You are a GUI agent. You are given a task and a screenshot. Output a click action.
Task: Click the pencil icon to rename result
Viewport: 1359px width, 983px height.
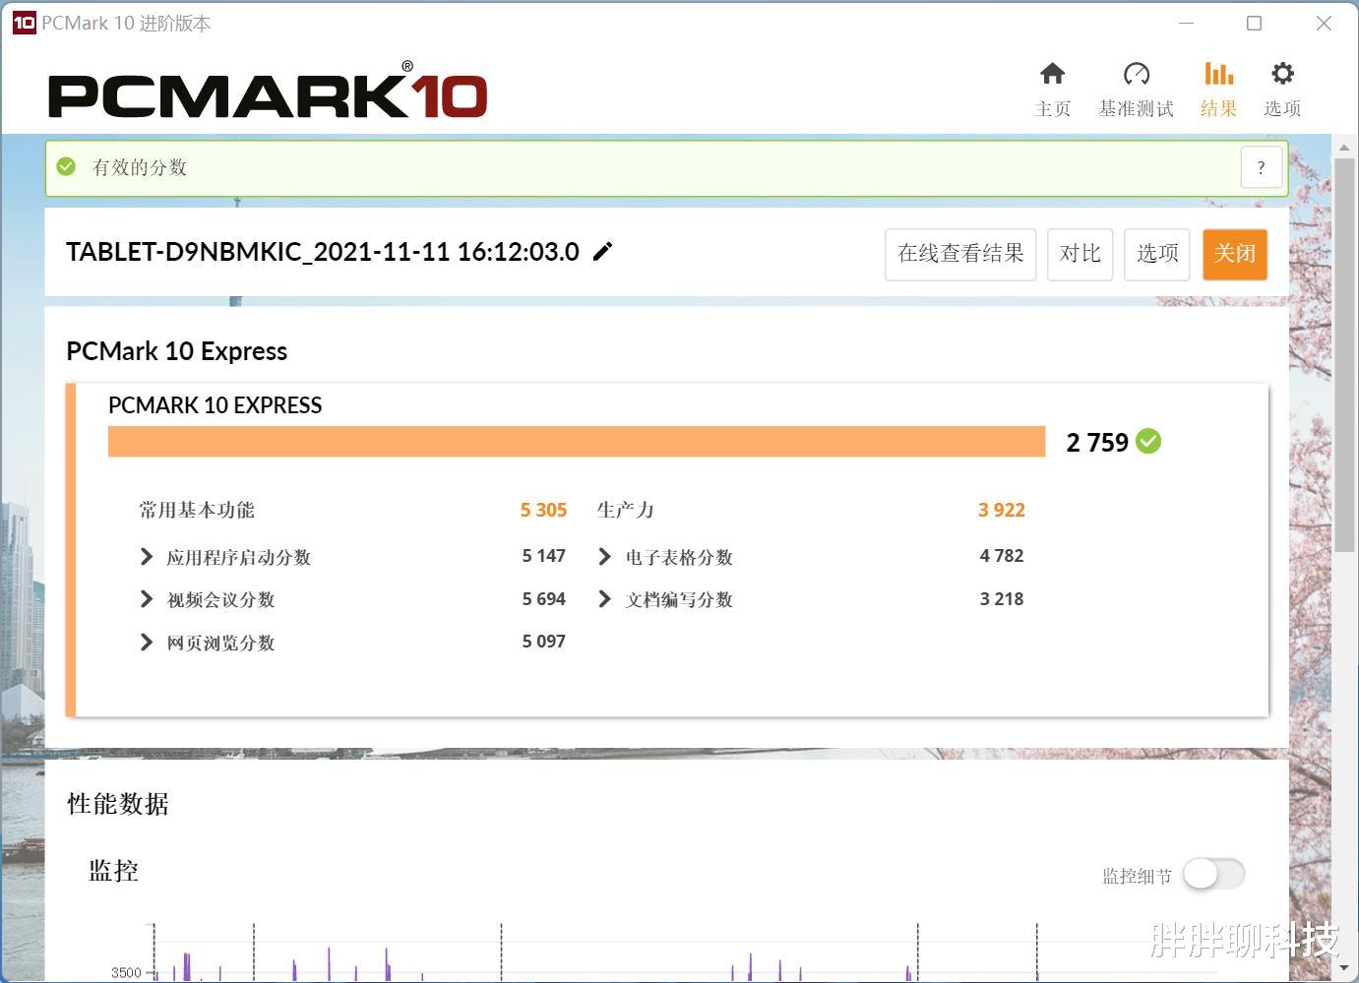click(x=602, y=252)
